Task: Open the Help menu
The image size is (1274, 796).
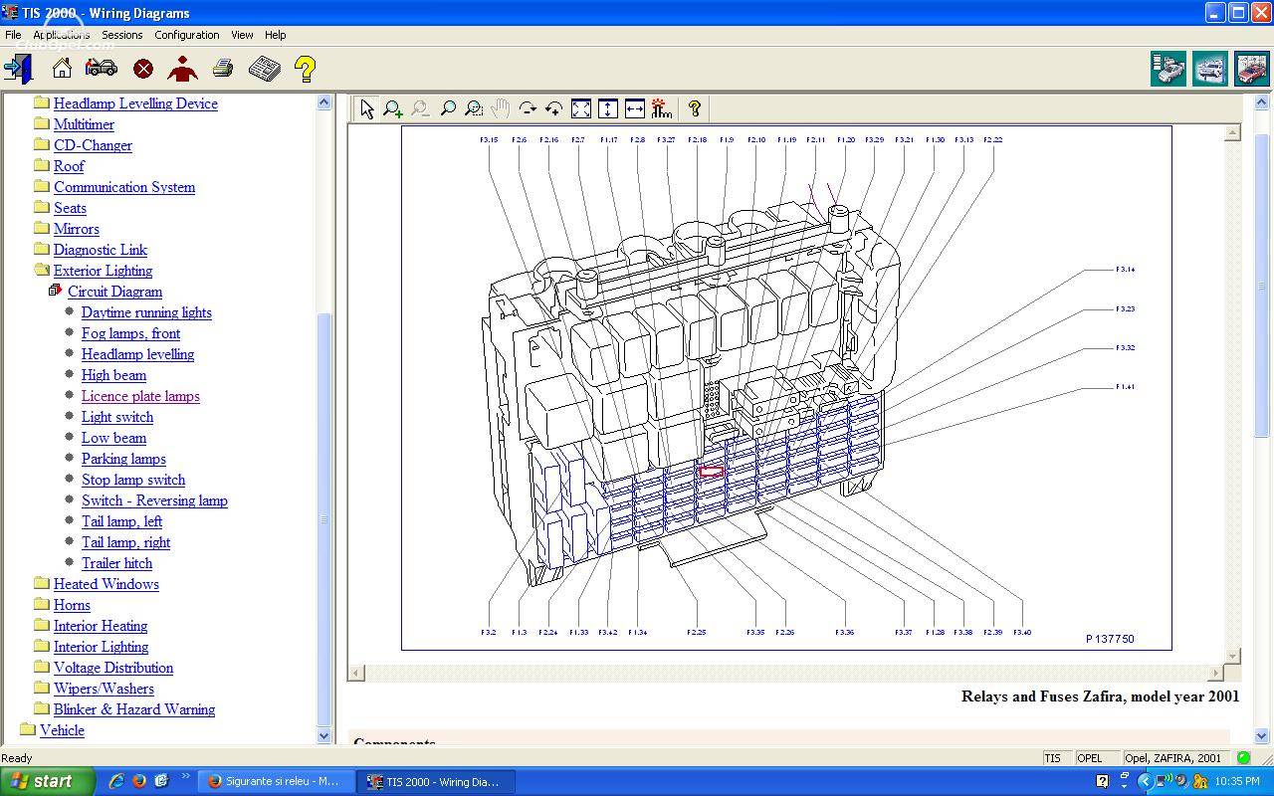Action: pyautogui.click(x=276, y=35)
